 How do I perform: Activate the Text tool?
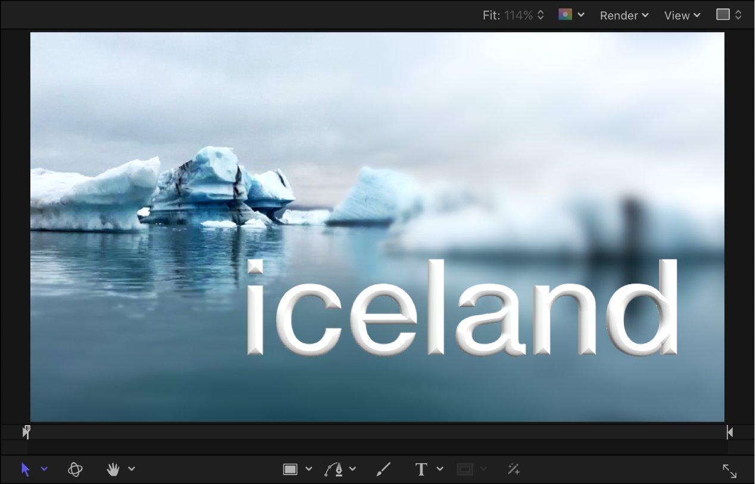pyautogui.click(x=420, y=469)
